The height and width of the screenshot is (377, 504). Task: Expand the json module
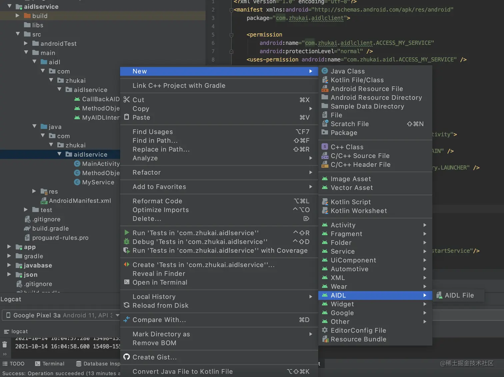(x=9, y=274)
